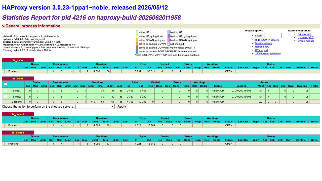Click the demo2 server name

17,97
